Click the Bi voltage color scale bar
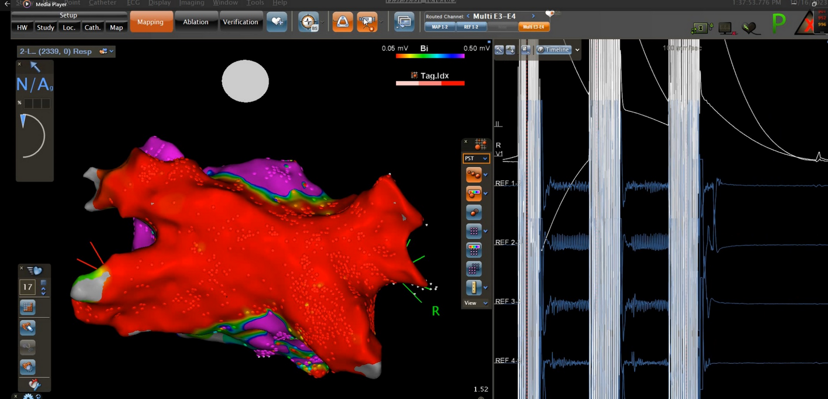This screenshot has height=399, width=828. pos(430,56)
